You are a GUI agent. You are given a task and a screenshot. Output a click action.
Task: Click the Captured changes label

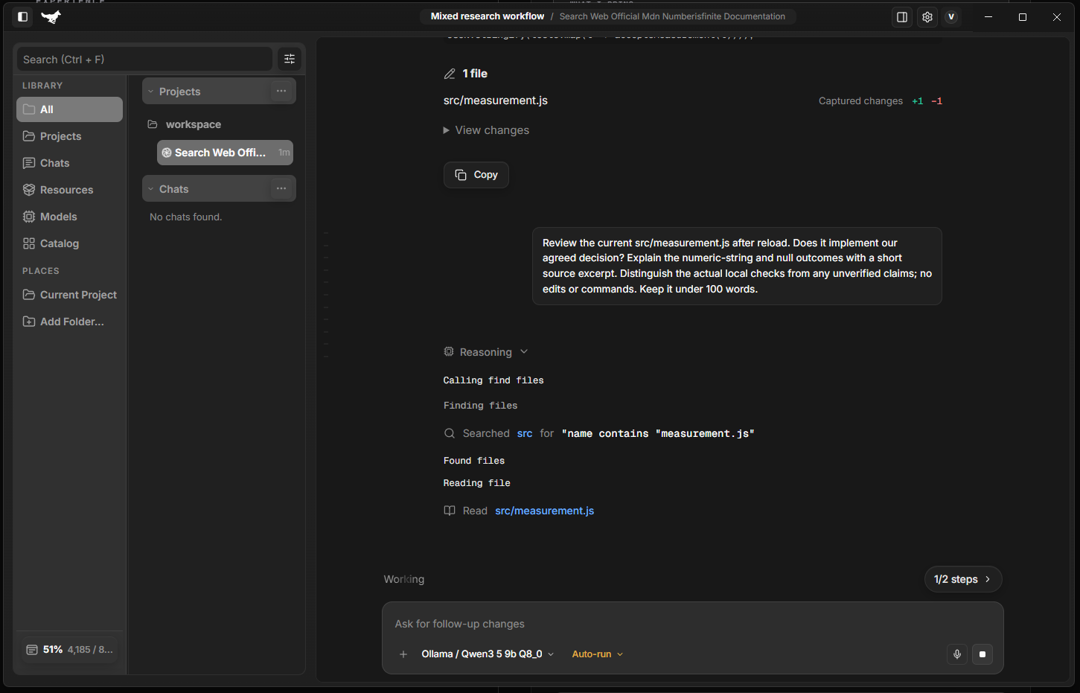pyautogui.click(x=860, y=101)
